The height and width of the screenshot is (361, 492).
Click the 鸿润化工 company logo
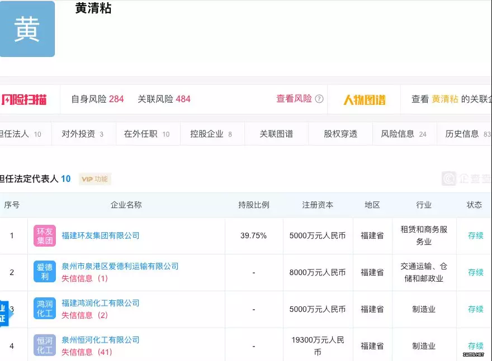click(x=45, y=308)
